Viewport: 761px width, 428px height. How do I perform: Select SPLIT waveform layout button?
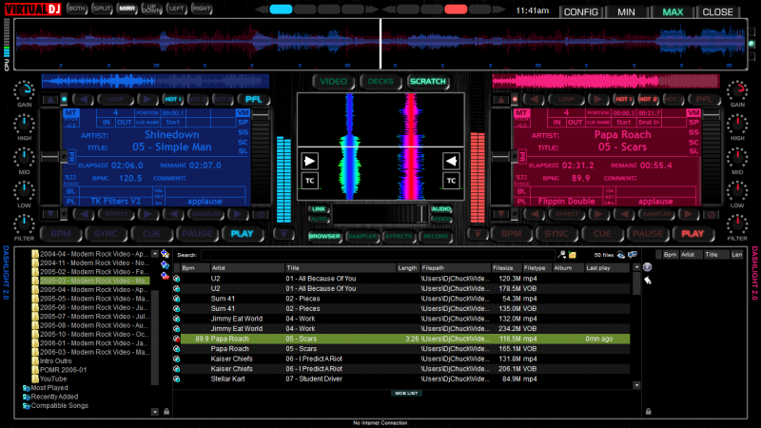[102, 9]
